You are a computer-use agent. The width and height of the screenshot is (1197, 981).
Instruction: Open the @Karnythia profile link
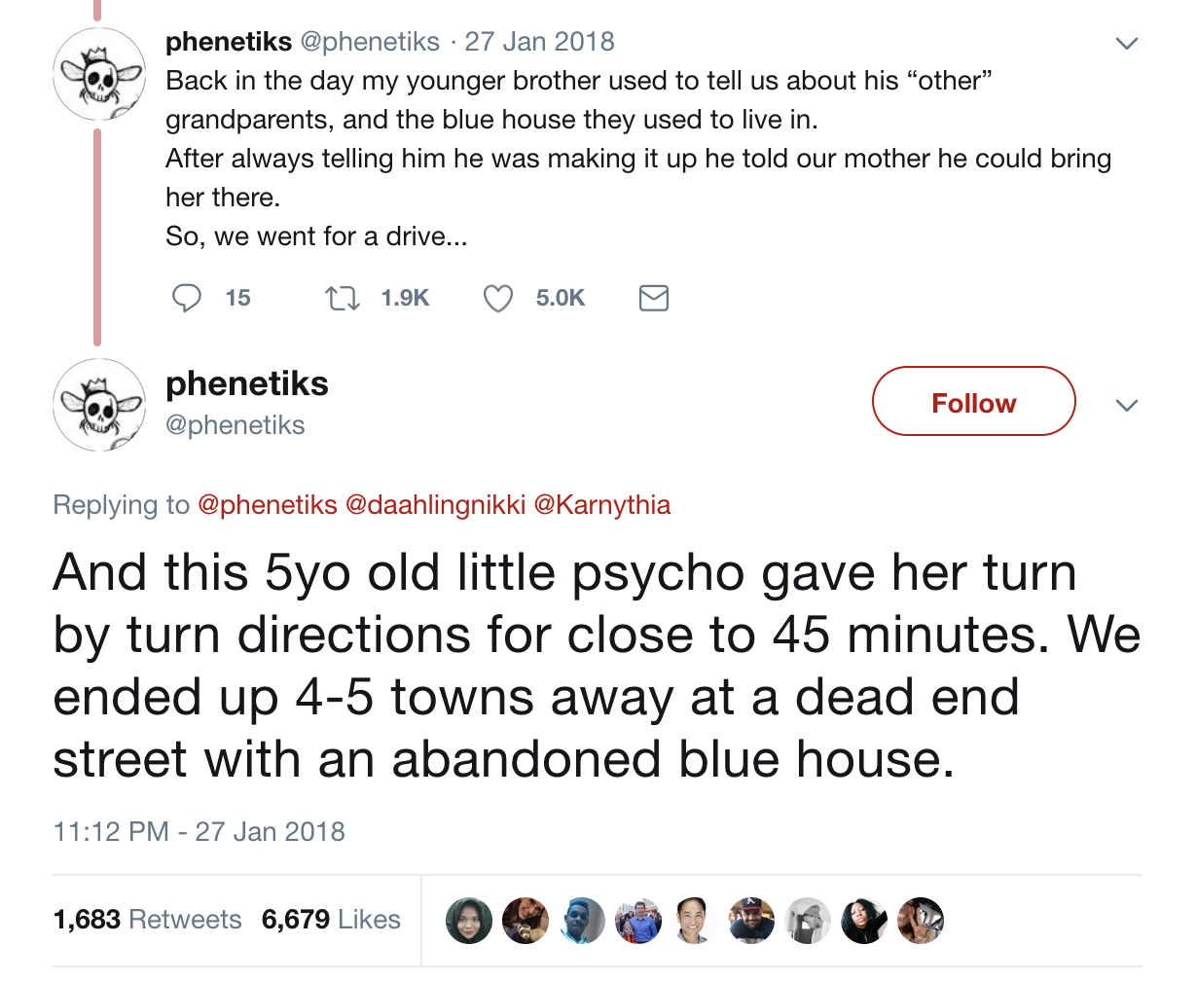602,505
